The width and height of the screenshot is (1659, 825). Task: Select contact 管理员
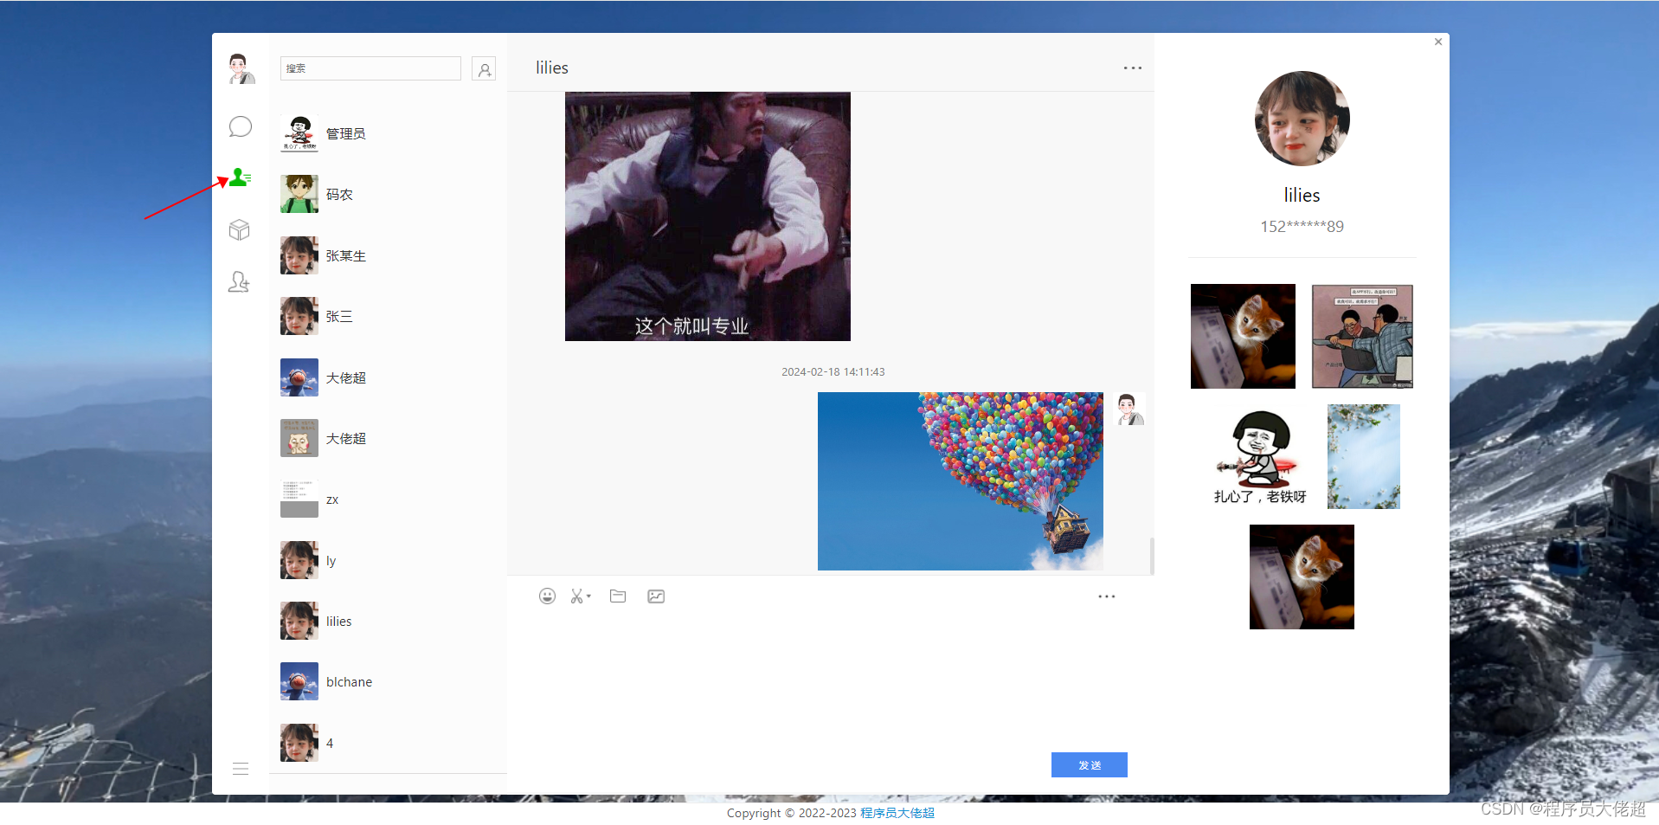pyautogui.click(x=388, y=133)
